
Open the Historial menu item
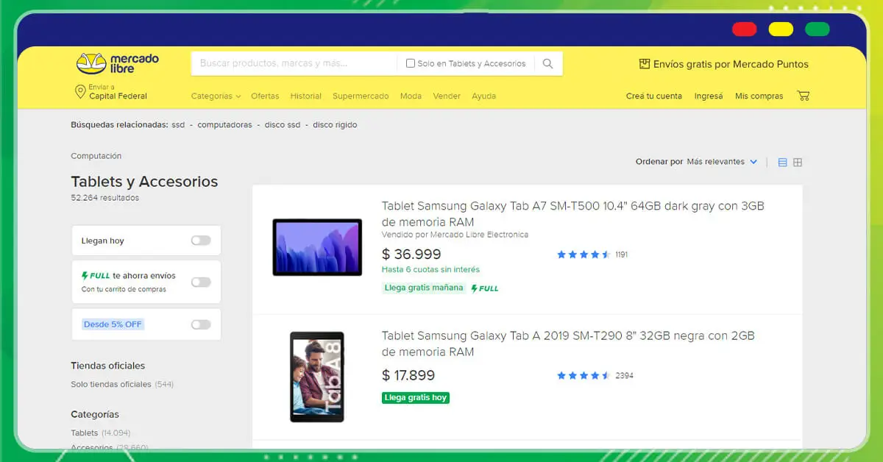point(306,96)
